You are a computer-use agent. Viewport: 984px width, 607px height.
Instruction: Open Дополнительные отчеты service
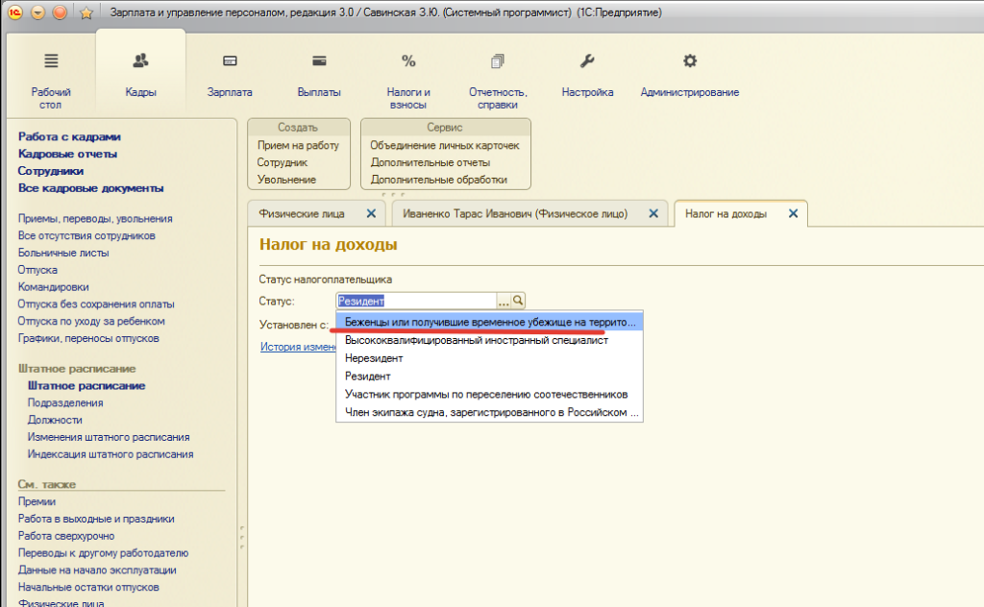pyautogui.click(x=430, y=162)
